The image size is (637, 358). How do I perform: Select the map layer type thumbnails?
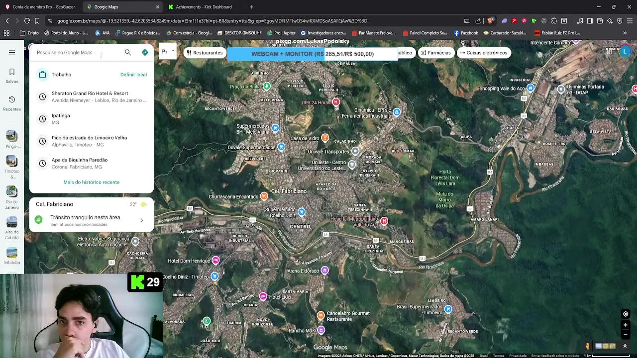pos(606,346)
